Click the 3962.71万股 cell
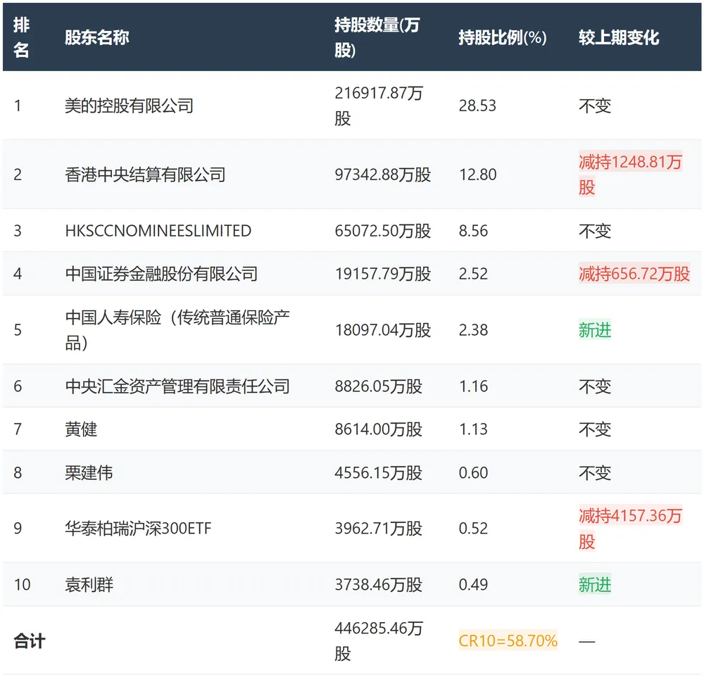 tap(379, 529)
